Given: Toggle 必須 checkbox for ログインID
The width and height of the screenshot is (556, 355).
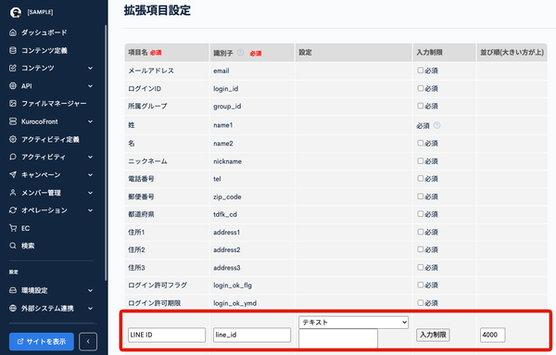Looking at the screenshot, I should 420,88.
